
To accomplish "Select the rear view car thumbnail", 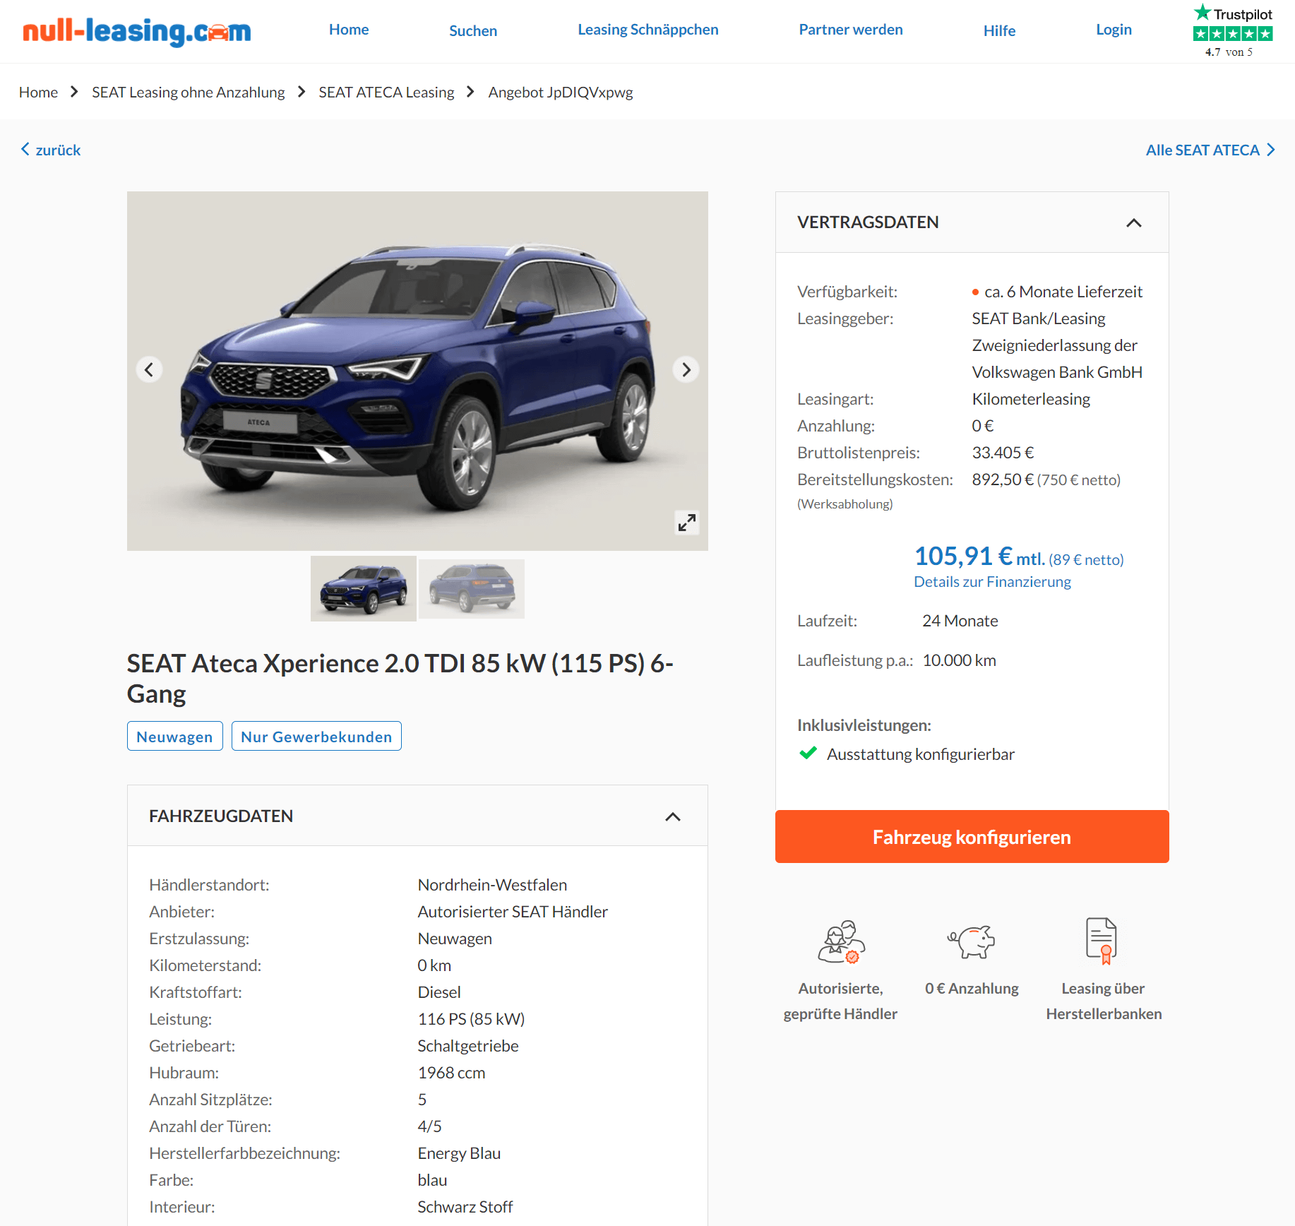I will click(x=472, y=588).
